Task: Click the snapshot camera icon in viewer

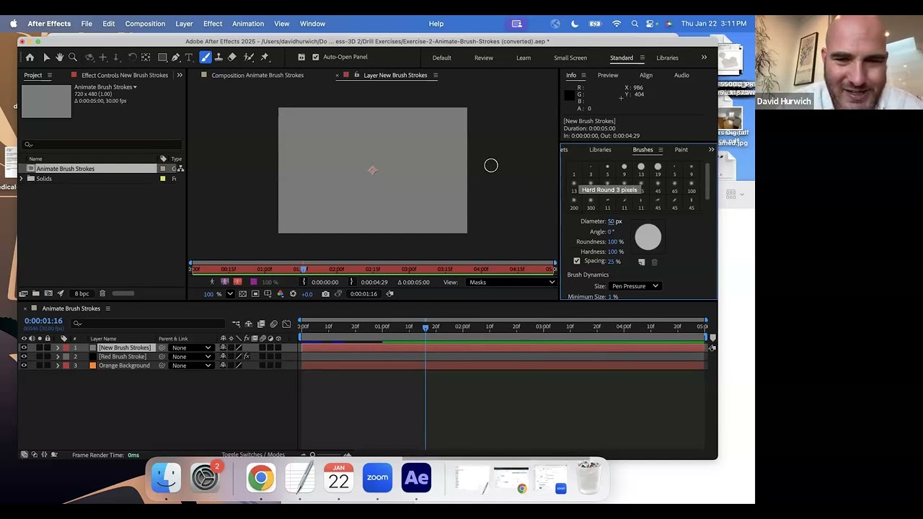Action: pos(325,293)
